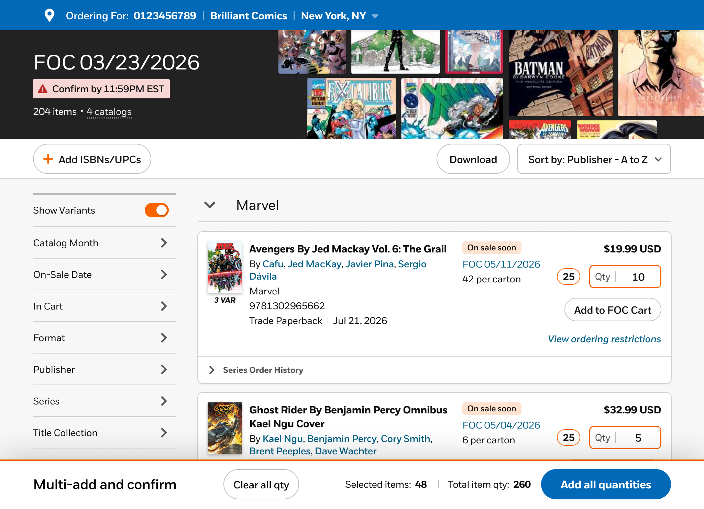The image size is (704, 509).
Task: Click the location pin icon
Action: click(x=49, y=15)
